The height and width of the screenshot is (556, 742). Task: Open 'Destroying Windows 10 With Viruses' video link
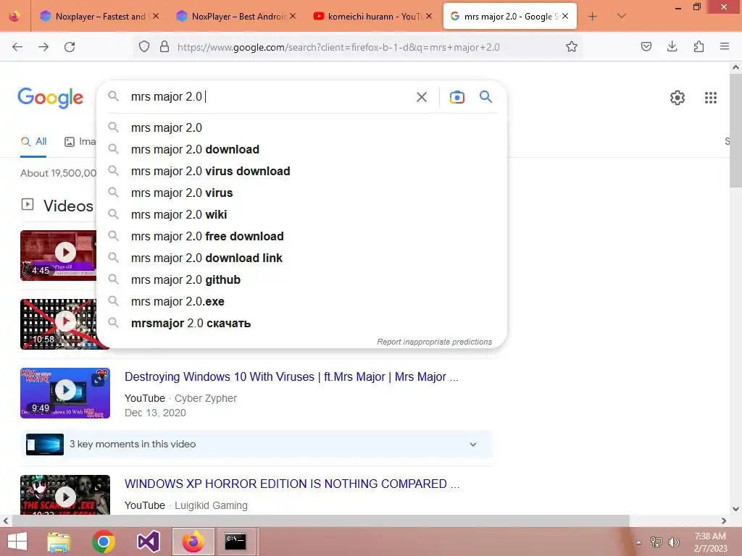pos(291,376)
